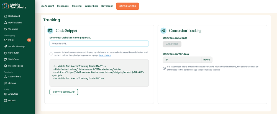
Task: Click the Growth grid icon
Action: (x=6, y=100)
